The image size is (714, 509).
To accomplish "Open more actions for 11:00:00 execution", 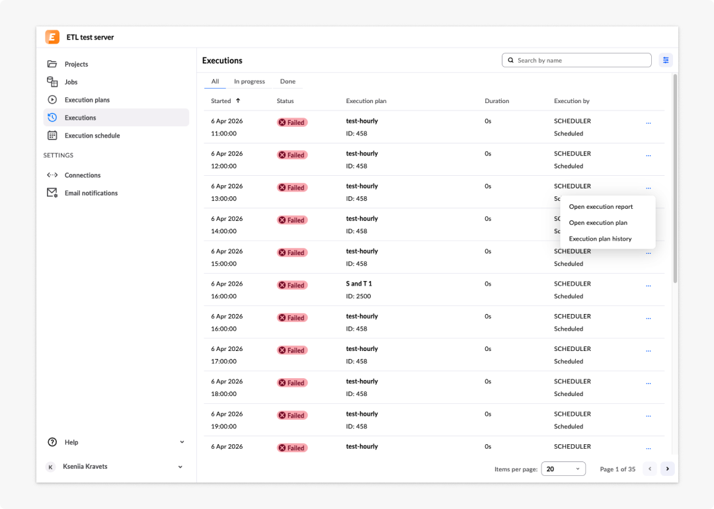I will point(649,123).
